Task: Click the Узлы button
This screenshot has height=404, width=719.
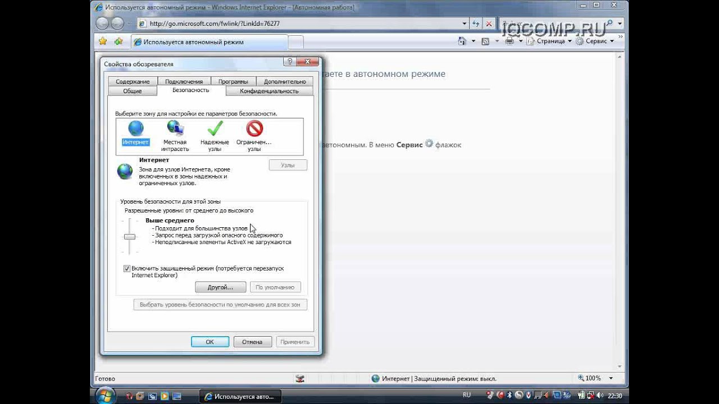Action: tap(288, 165)
